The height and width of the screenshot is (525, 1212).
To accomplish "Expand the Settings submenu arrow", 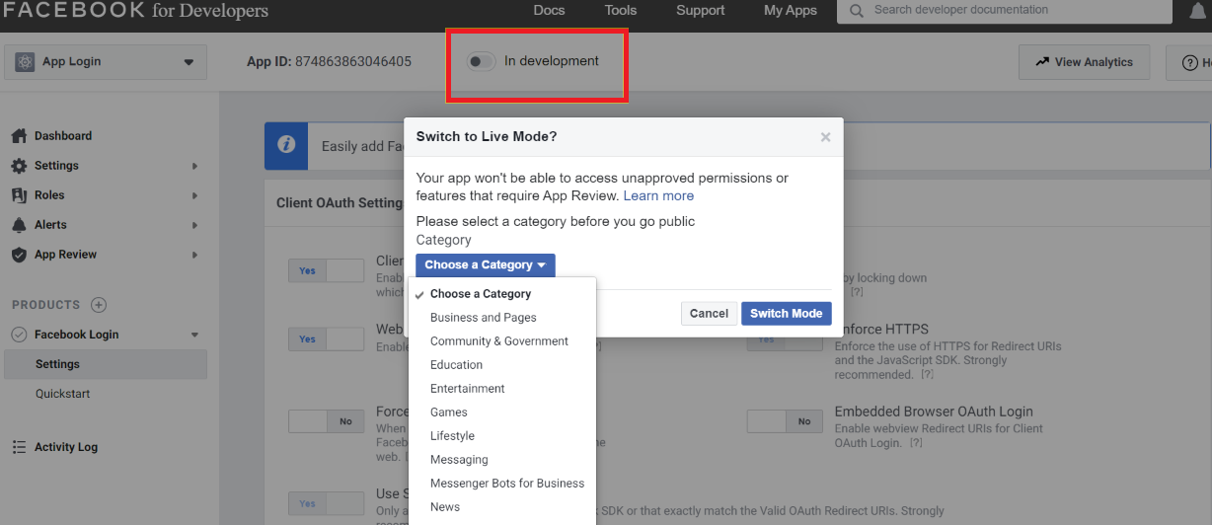I will tap(194, 166).
